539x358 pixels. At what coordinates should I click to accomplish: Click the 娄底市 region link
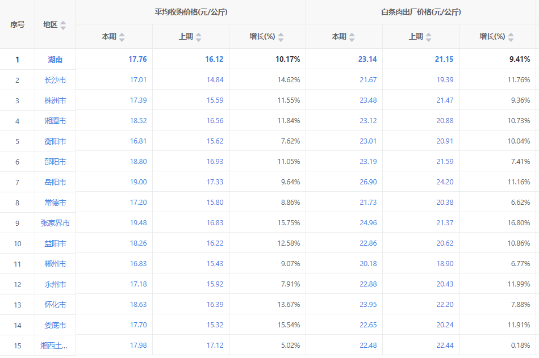pyautogui.click(x=55, y=325)
